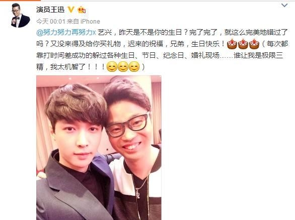
Task: Click the golden V verified badge
Action: pos(71,10)
